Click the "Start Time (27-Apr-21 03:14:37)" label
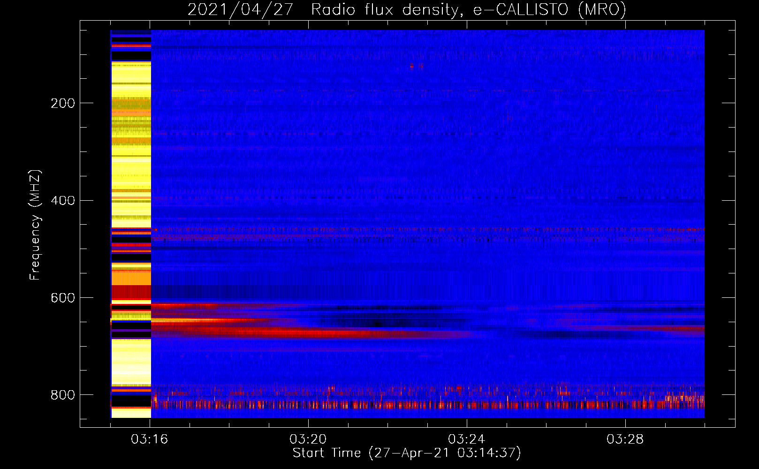This screenshot has width=759, height=469. (x=407, y=453)
